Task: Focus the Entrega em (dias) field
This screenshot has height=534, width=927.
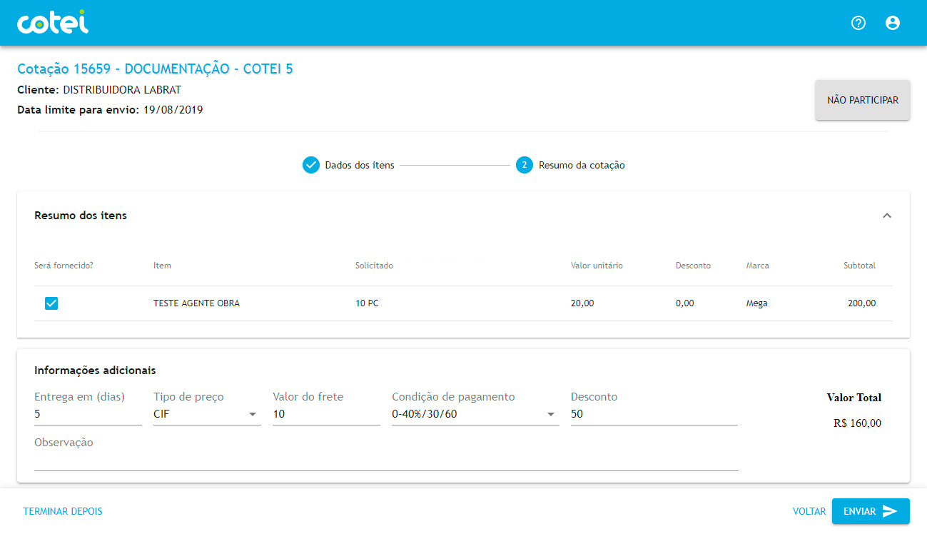Action: (x=87, y=414)
